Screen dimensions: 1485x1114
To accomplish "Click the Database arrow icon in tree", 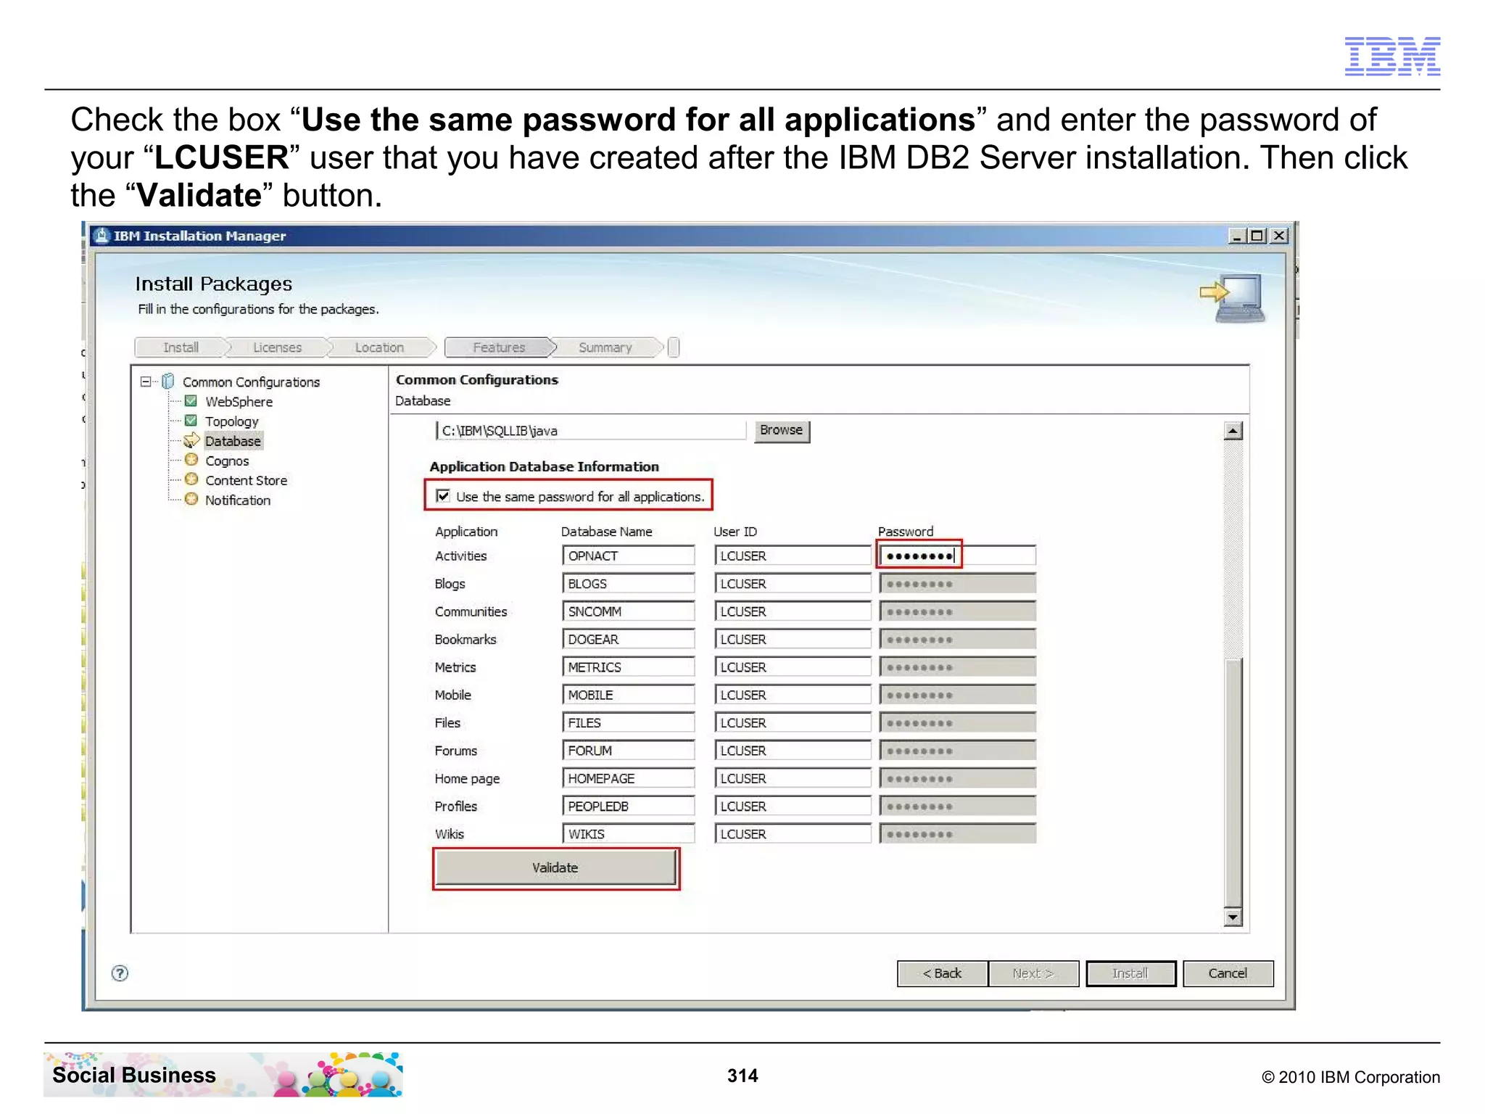I will tap(191, 440).
